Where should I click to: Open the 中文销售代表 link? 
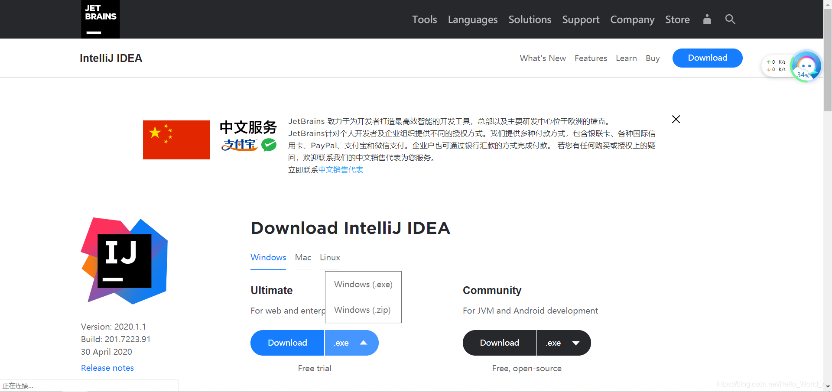coord(341,170)
